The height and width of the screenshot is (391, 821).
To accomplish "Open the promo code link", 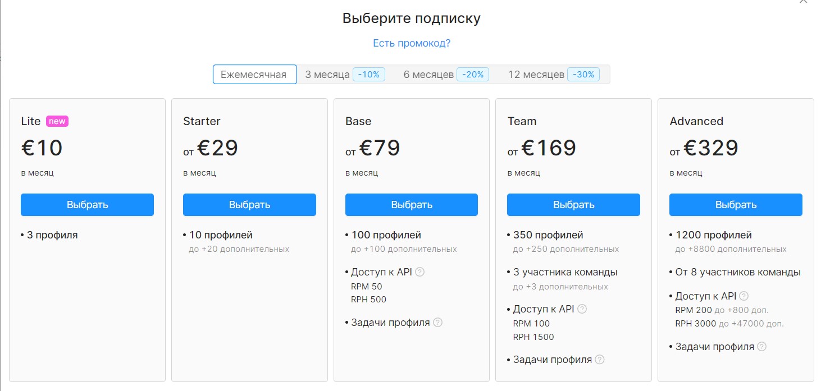I will click(412, 43).
